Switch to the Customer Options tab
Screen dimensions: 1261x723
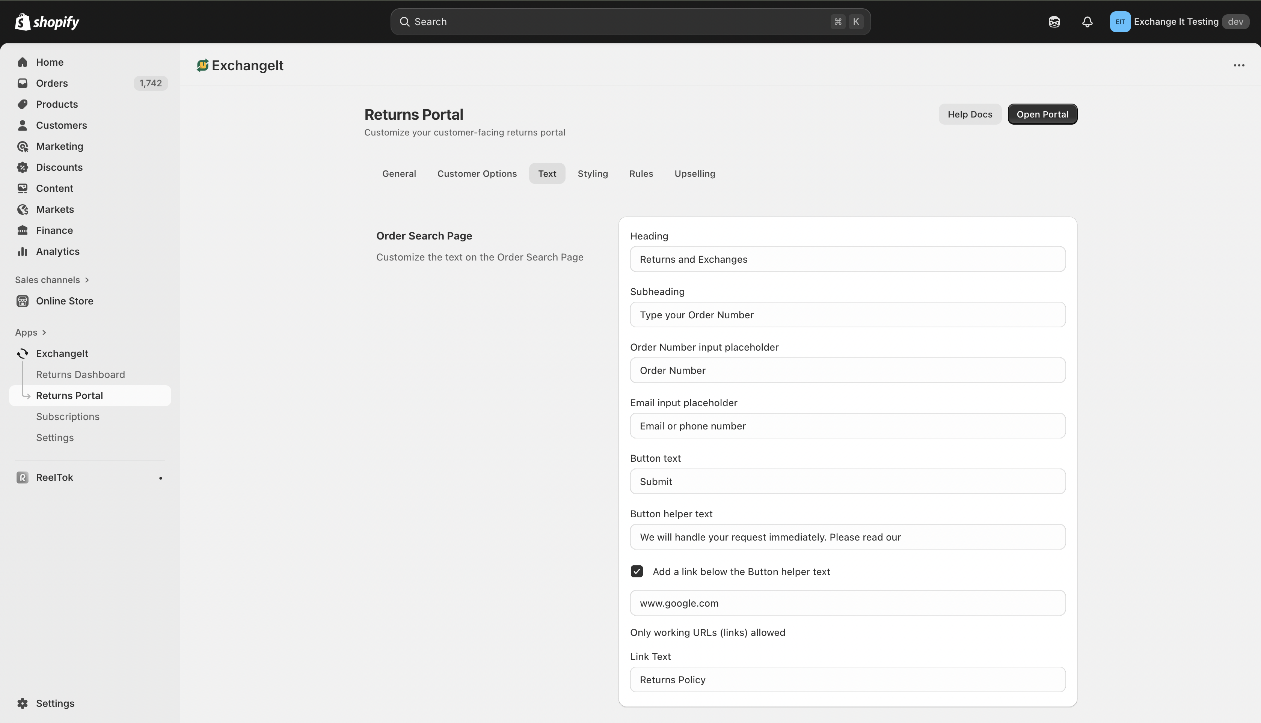[477, 174]
